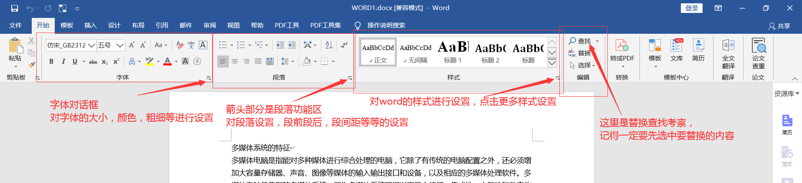Apply red font color
This screenshot has width=802, height=183.
tap(168, 61)
